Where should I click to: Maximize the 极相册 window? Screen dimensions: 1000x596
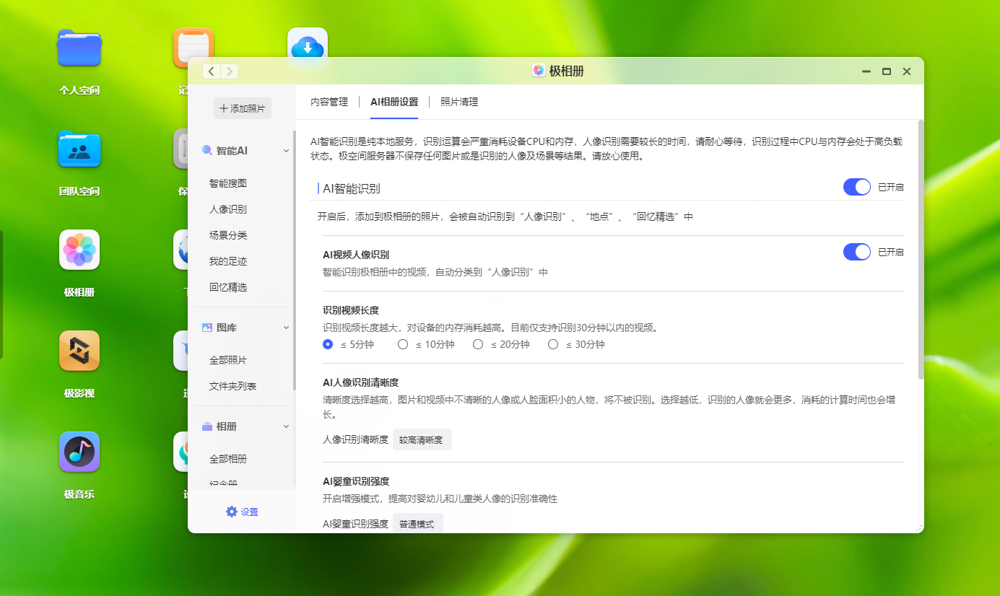(887, 71)
